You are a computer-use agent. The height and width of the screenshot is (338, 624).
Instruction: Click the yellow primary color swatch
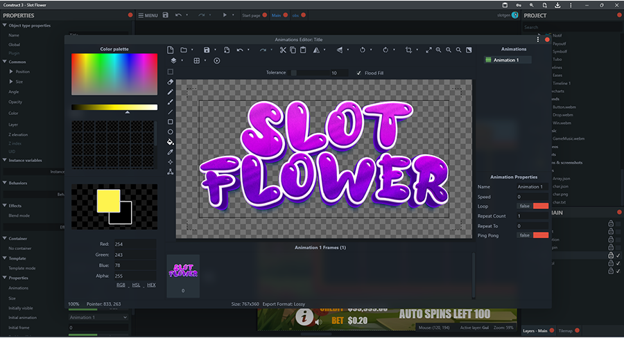(108, 201)
